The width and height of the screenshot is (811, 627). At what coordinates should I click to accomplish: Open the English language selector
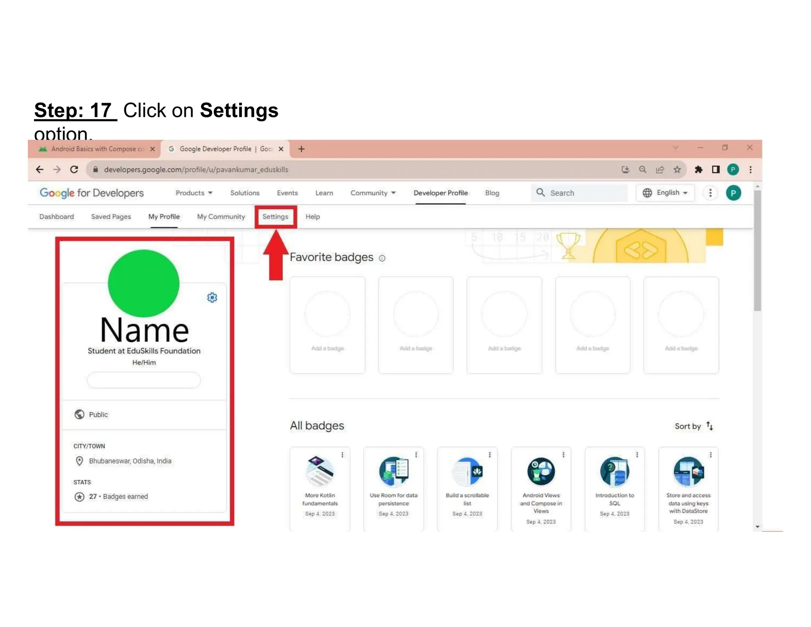(665, 193)
